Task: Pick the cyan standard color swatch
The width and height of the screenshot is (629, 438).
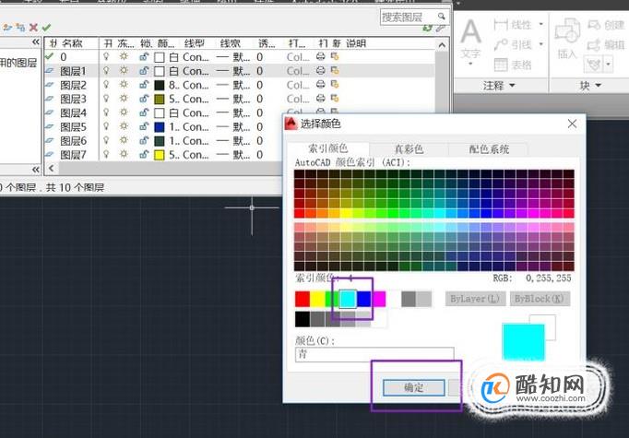Action: click(348, 299)
